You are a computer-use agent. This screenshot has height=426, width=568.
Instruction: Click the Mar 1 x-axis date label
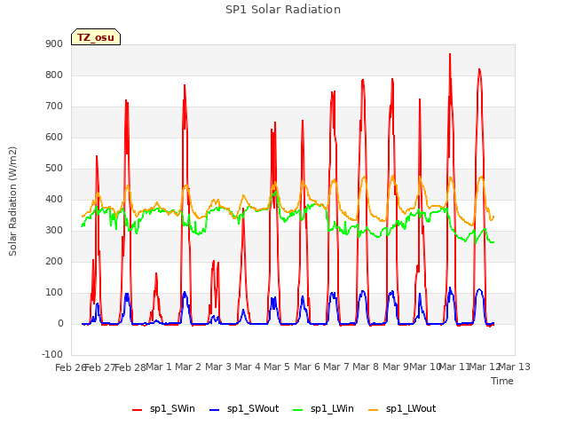click(x=159, y=367)
